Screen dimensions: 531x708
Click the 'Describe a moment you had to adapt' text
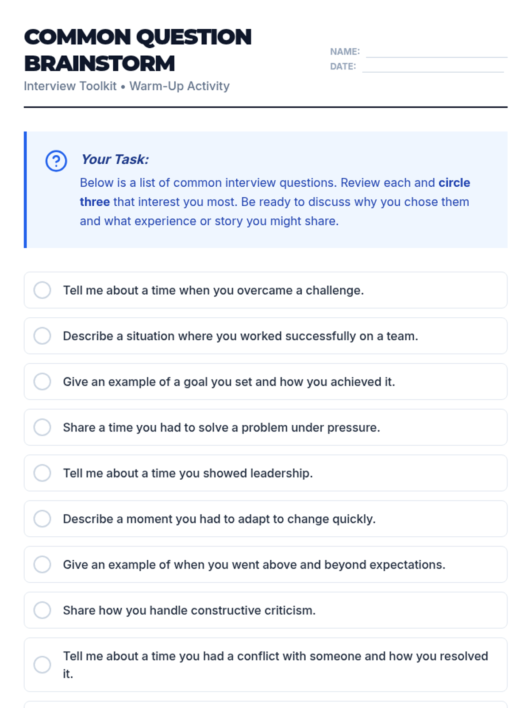(219, 519)
